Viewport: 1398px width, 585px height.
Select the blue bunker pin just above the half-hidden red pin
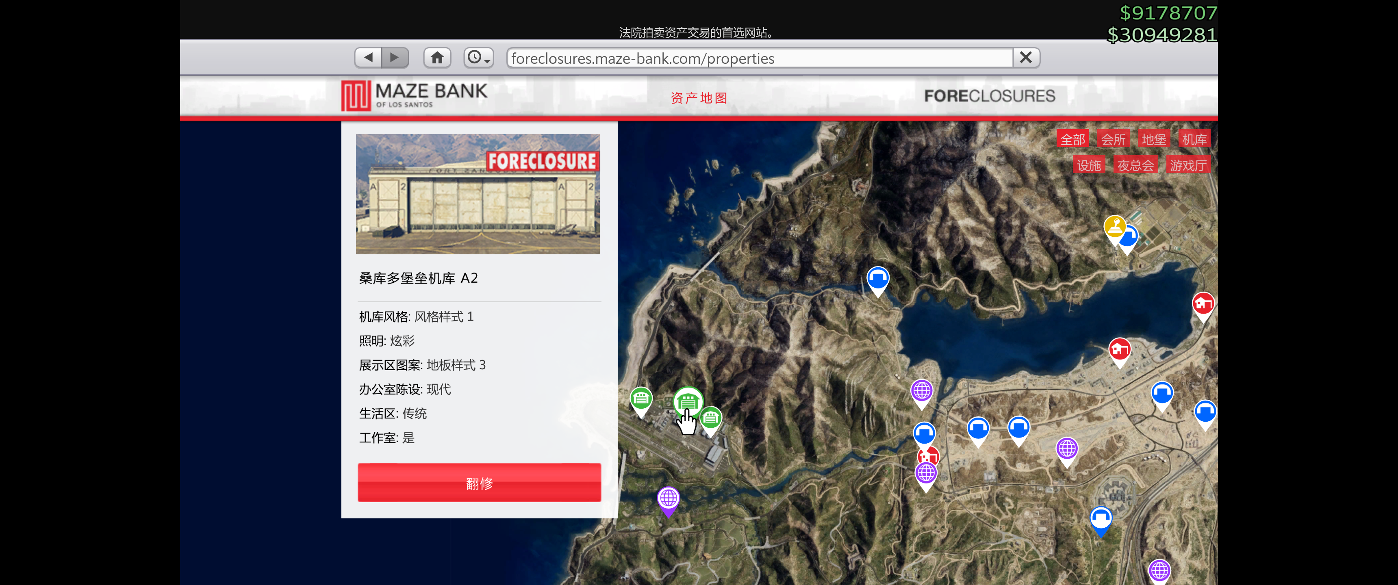[x=924, y=434]
